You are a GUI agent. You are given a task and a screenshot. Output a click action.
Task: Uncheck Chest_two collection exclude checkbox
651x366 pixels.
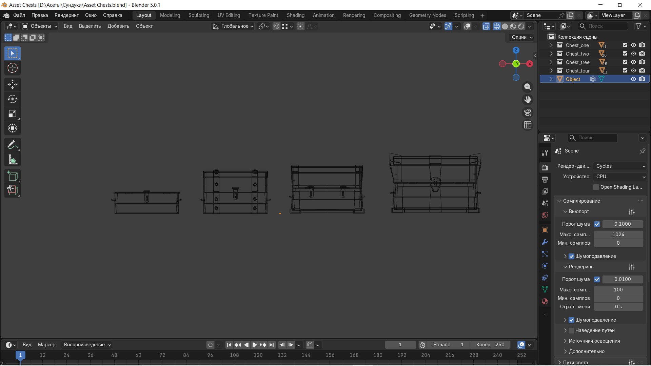(x=625, y=54)
